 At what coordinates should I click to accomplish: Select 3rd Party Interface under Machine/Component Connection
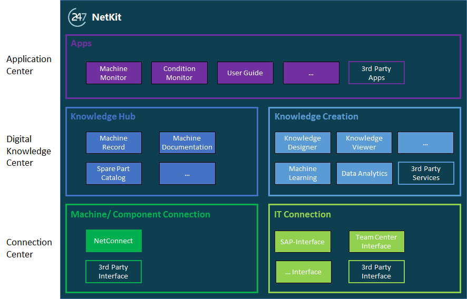click(x=113, y=272)
